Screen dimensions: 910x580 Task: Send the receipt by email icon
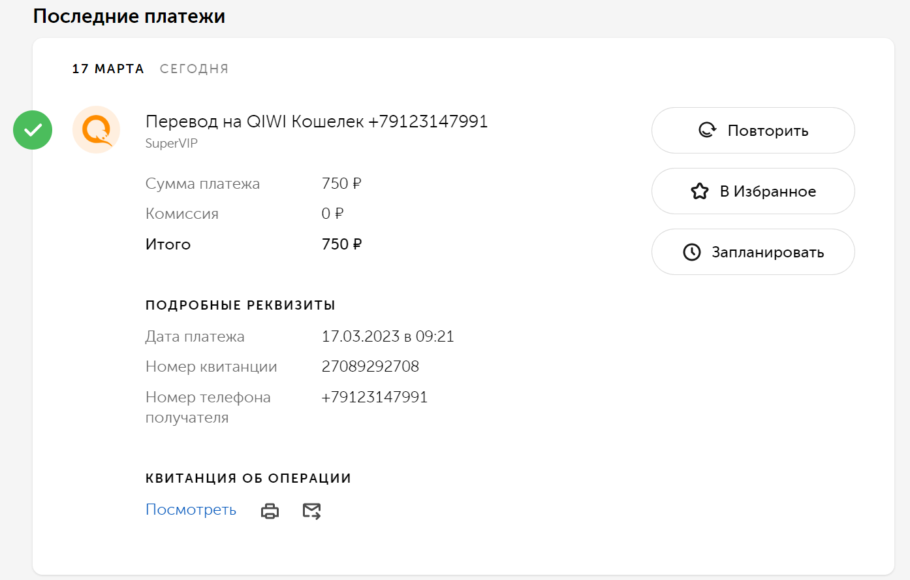(312, 511)
